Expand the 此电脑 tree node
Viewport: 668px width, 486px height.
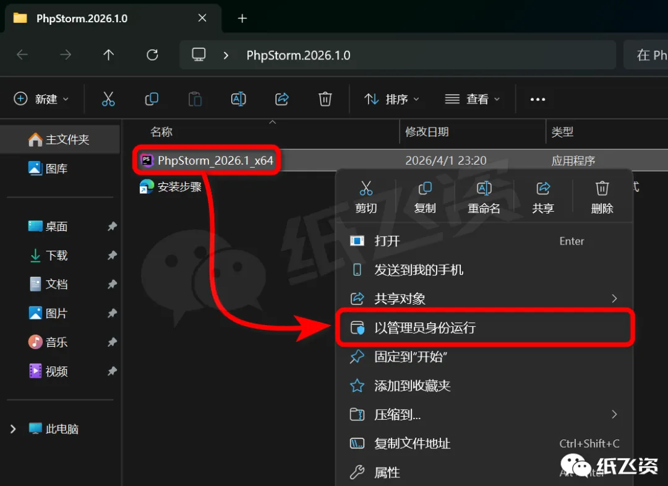pyautogui.click(x=13, y=429)
